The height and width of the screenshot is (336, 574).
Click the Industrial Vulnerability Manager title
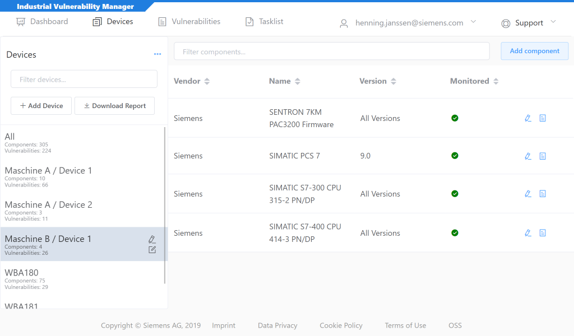[x=76, y=6]
